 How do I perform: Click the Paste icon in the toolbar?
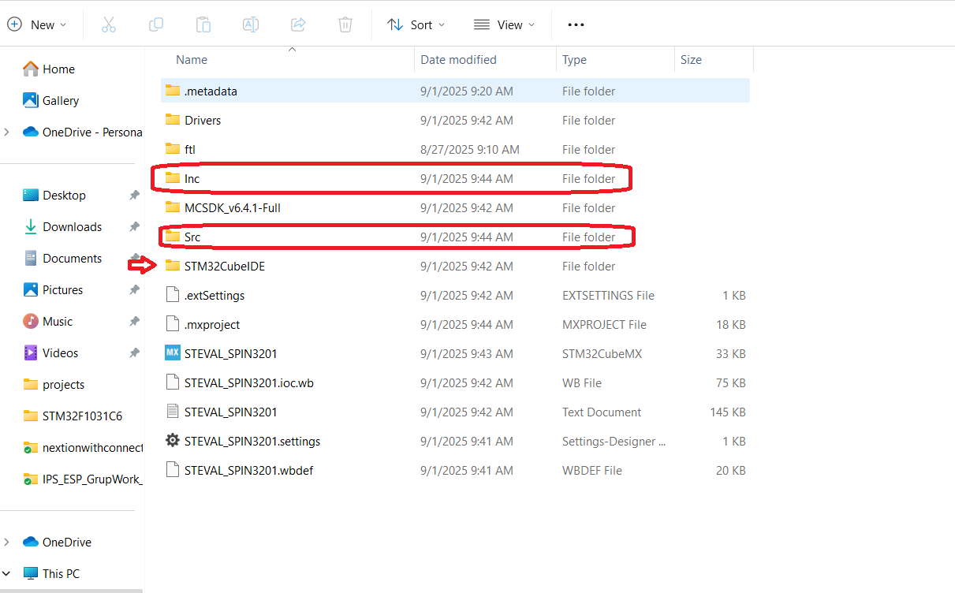tap(203, 24)
